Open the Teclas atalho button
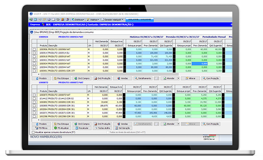This screenshot has width=263, height=160. pyautogui.click(x=102, y=128)
